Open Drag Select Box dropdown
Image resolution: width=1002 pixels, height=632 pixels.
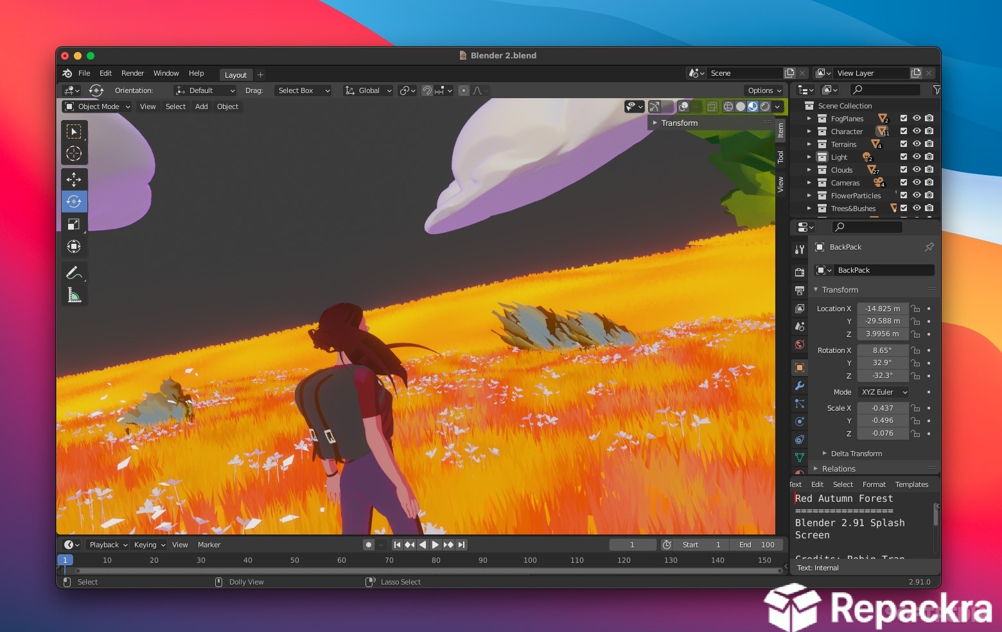coord(303,90)
